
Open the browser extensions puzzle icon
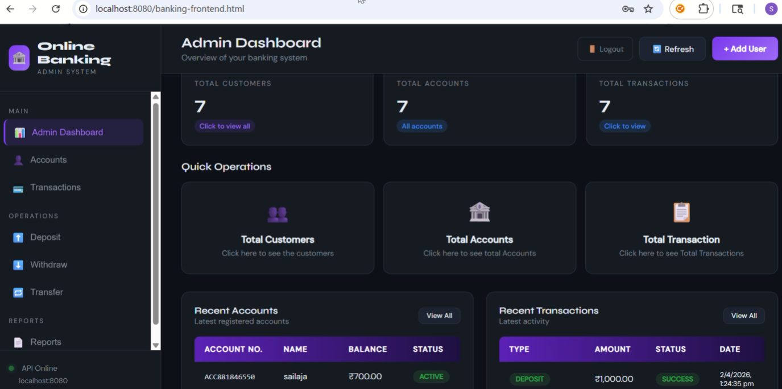(x=704, y=9)
